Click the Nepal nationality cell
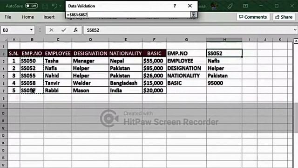Image resolution: width=298 pixels, height=168 pixels. click(125, 61)
